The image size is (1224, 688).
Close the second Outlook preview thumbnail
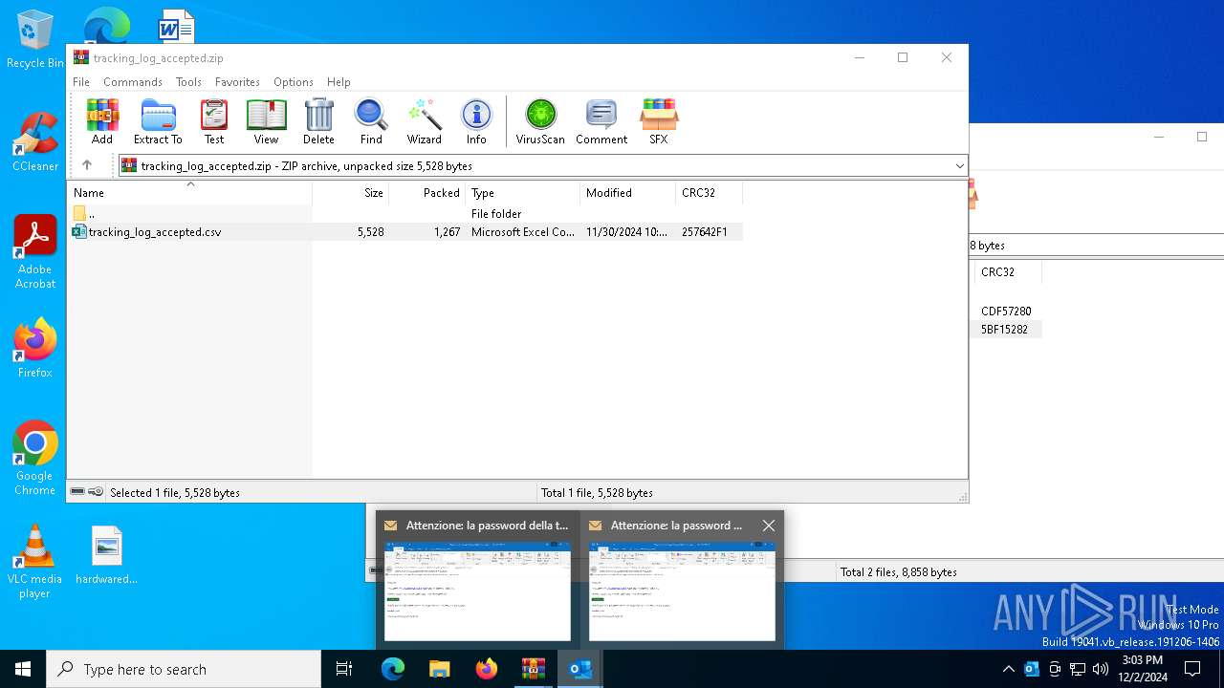coord(768,526)
